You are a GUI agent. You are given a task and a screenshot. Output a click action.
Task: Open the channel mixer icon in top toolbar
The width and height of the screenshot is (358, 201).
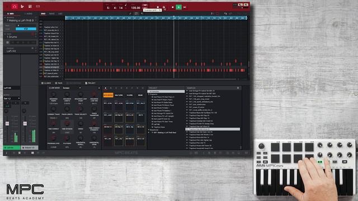[x=38, y=6]
